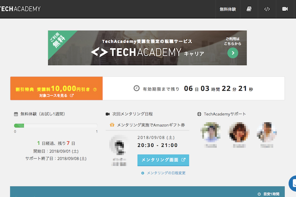The image size is (296, 197).
Task: Open the 無料体験 menu item
Action: [x=228, y=9]
